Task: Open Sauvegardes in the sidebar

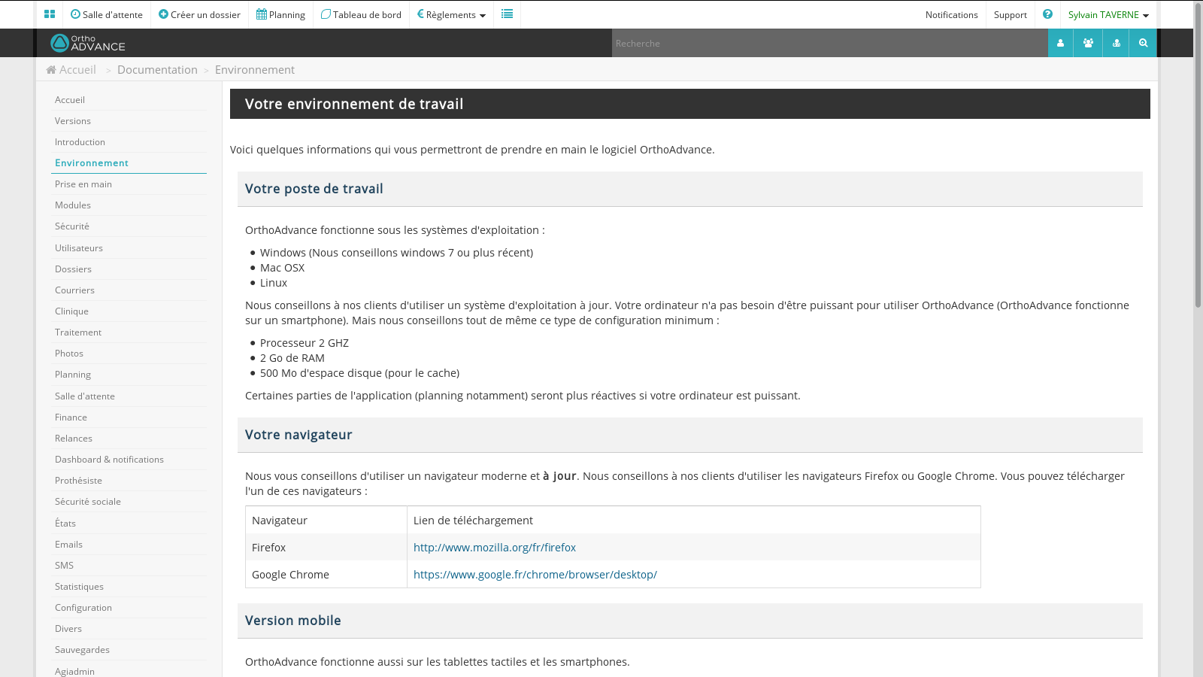Action: (129, 650)
